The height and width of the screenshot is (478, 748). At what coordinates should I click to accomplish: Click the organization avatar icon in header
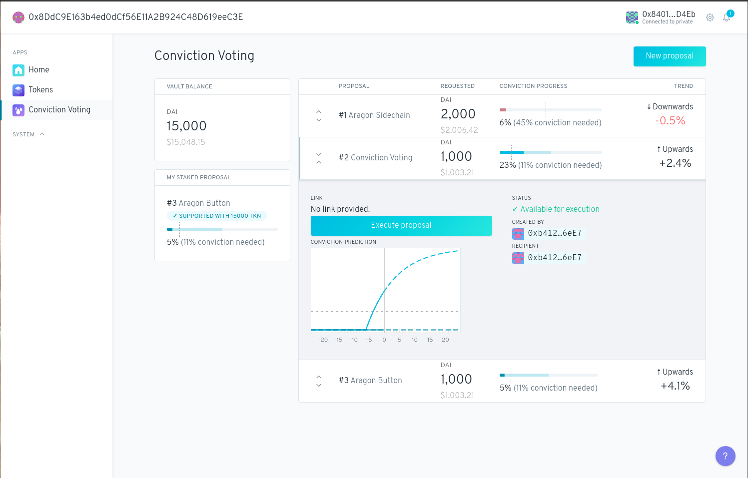(x=18, y=17)
